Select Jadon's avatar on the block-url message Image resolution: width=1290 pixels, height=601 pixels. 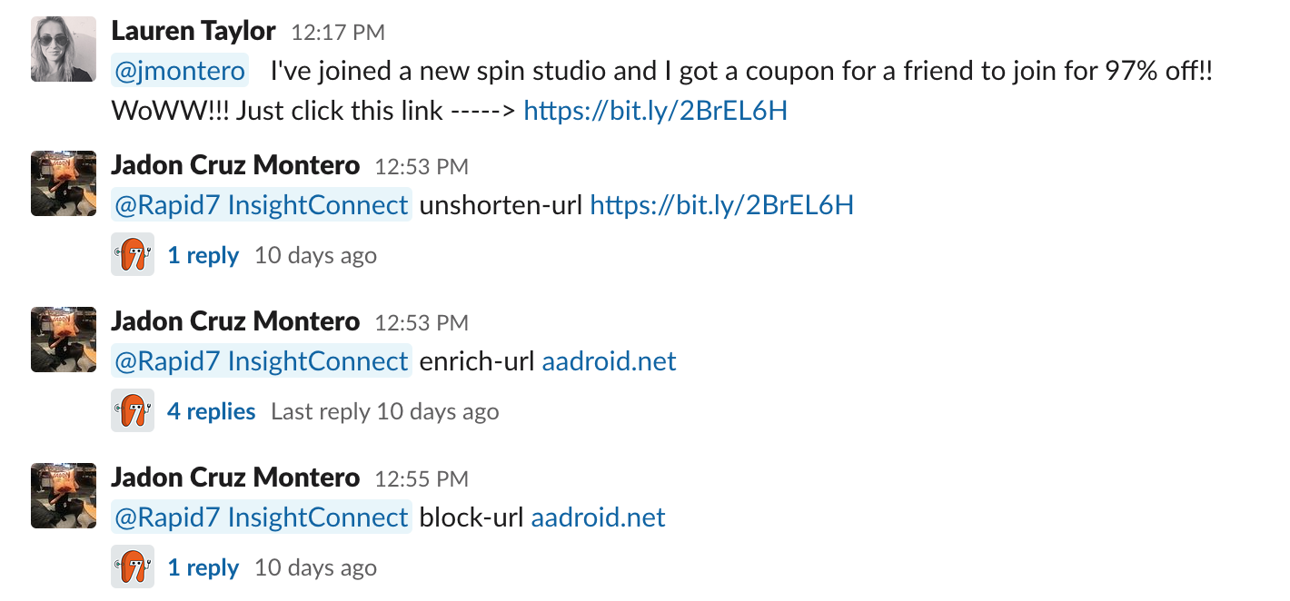(x=64, y=496)
